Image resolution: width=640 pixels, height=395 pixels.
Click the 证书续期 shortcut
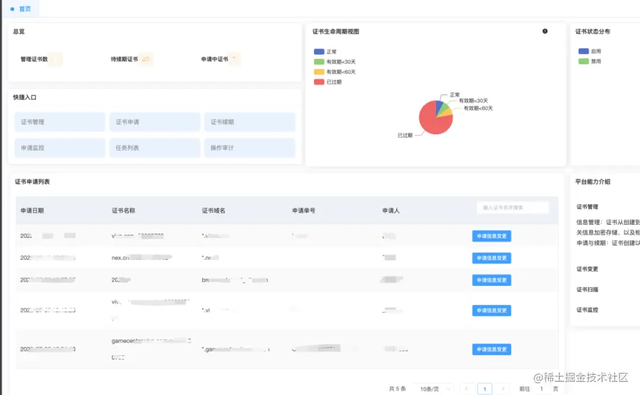(249, 122)
